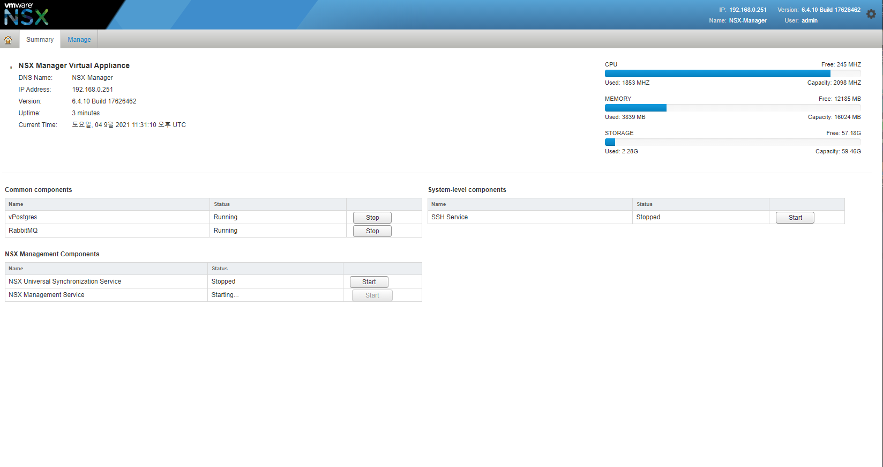
Task: Click Storage Used 2.28G label
Action: 622,151
